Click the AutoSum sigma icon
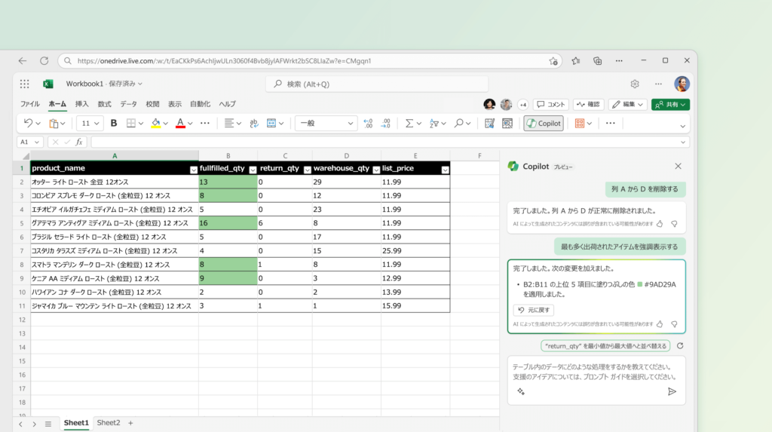This screenshot has width=772, height=432. point(409,123)
